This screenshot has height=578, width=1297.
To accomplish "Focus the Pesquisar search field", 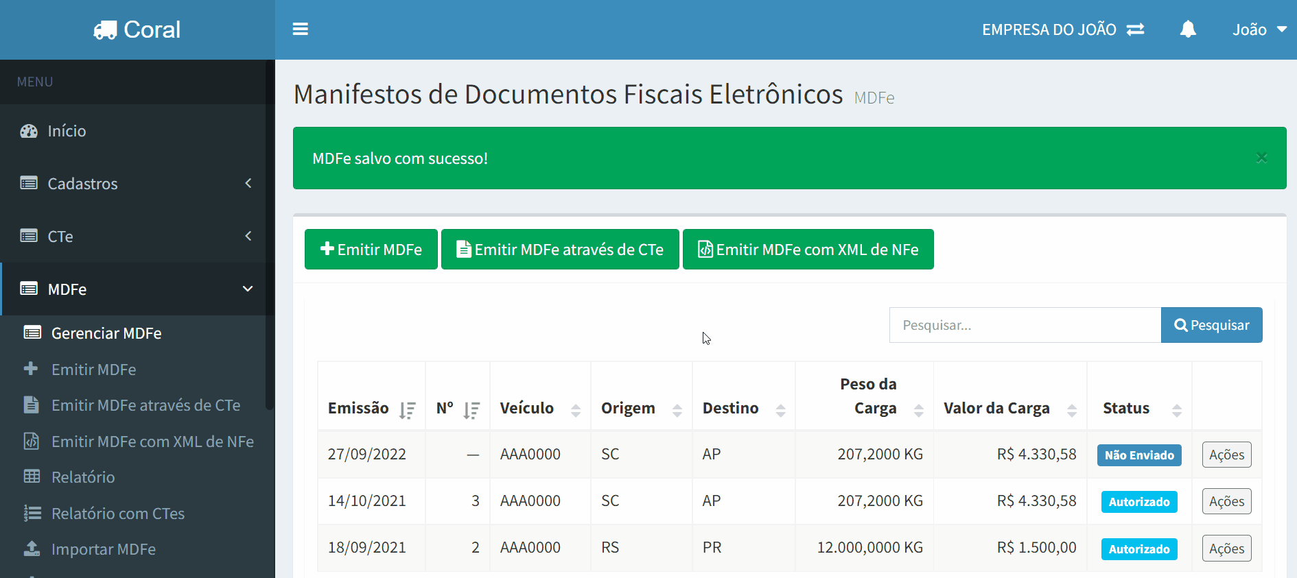I will pos(1025,325).
